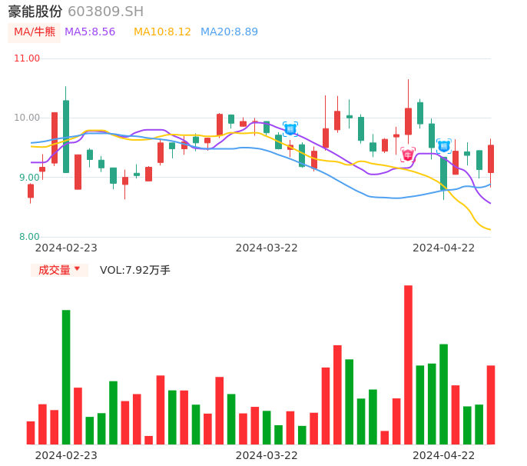527x466 pixels.
Task: Click the 豪能股份 stock name
Action: [35, 12]
